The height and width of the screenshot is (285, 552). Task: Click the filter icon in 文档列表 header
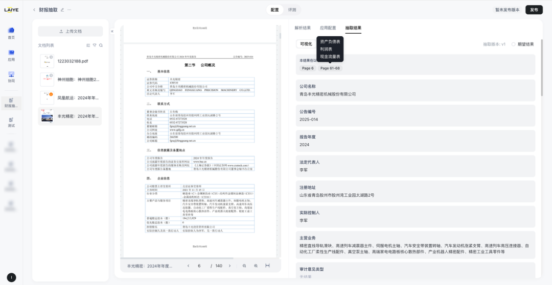[95, 45]
